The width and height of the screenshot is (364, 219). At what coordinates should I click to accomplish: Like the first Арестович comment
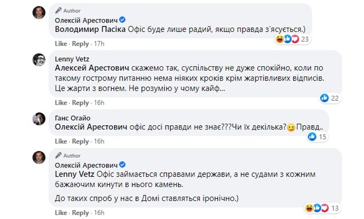(x=61, y=44)
